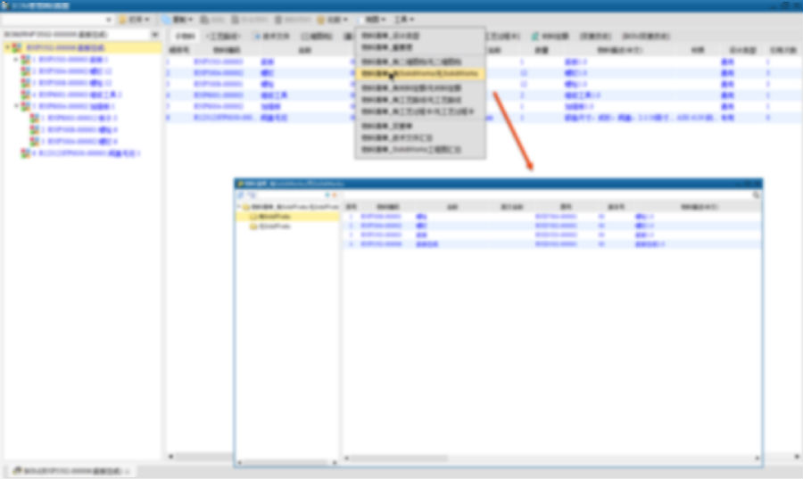The image size is (803, 479).
Task: Click the empty input field in the top toolbar
Action: pos(53,20)
